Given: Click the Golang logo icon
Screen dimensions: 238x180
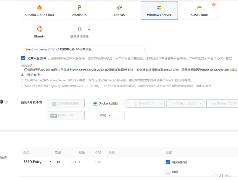Looking at the screenshot, I should (x=214, y=104).
